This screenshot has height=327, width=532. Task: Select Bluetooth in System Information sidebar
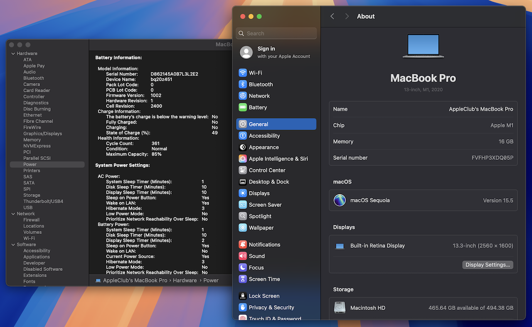34,78
